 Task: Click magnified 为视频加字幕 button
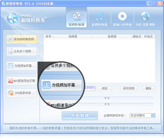tap(62, 85)
